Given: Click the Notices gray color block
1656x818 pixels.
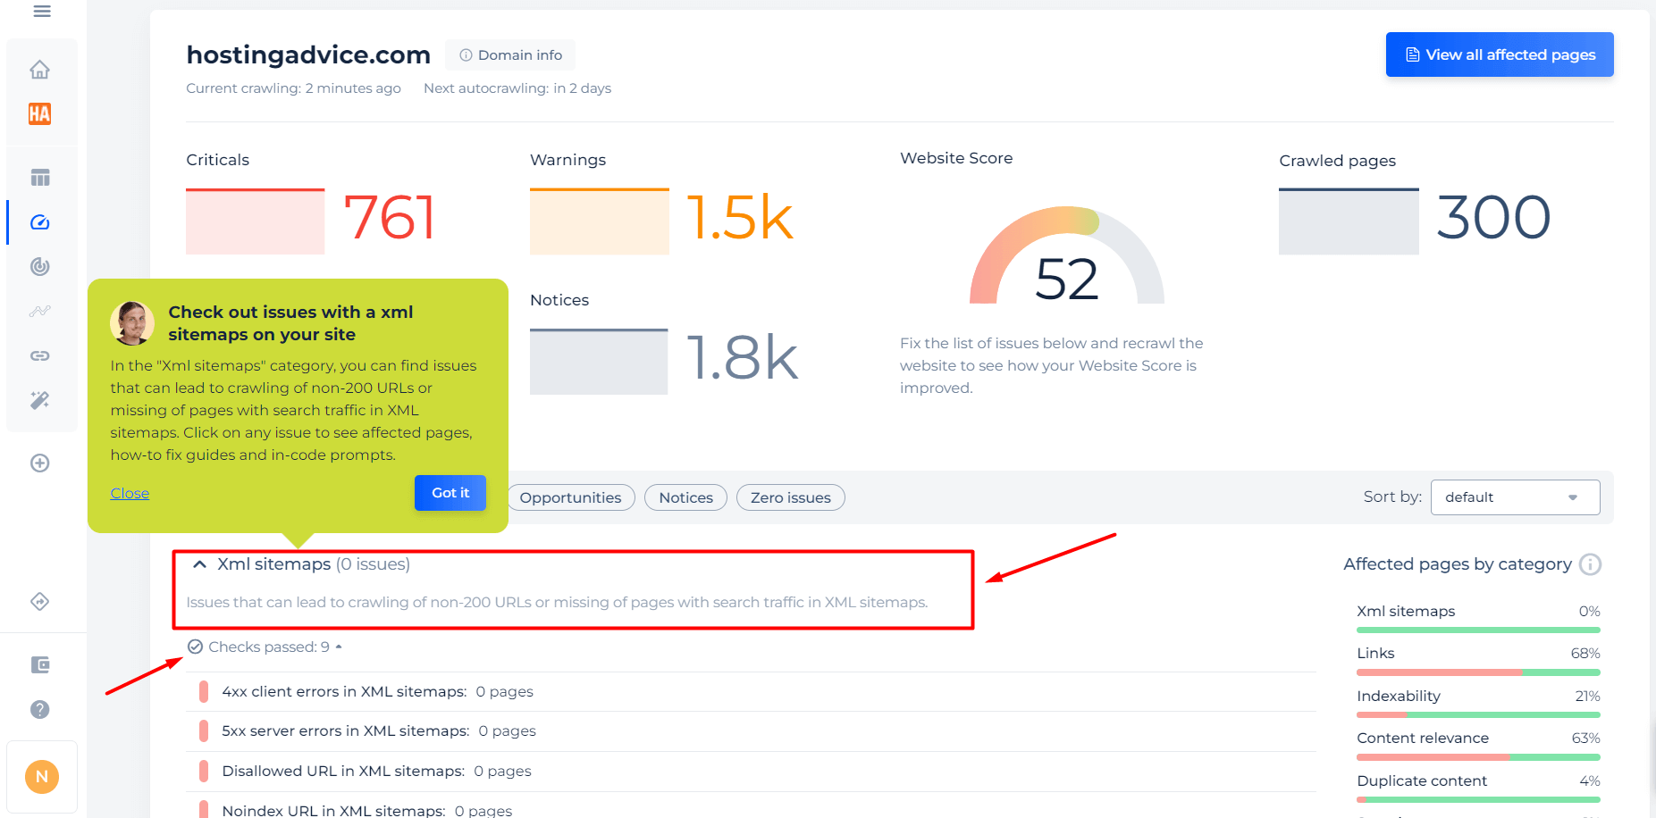Looking at the screenshot, I should click(x=599, y=362).
